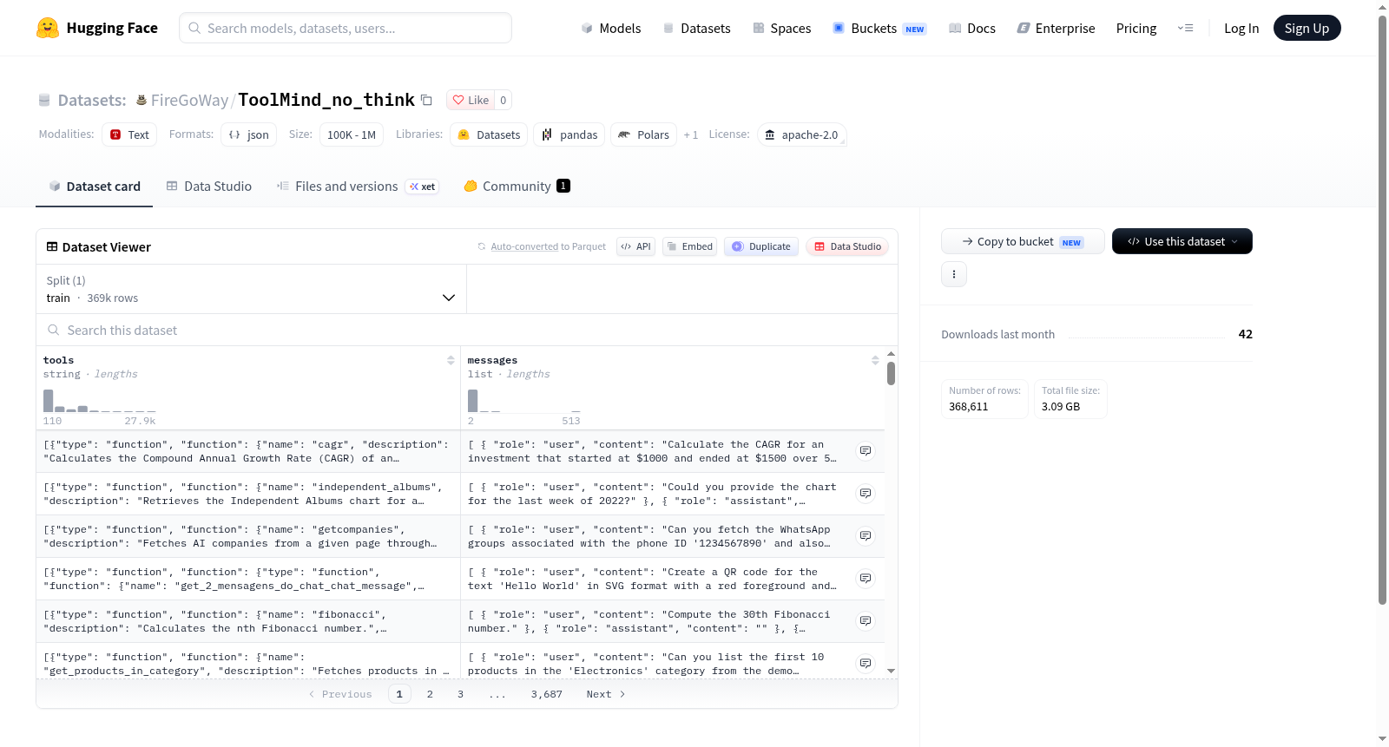Open comments for the QR code row
1389x747 pixels.
pos(866,579)
